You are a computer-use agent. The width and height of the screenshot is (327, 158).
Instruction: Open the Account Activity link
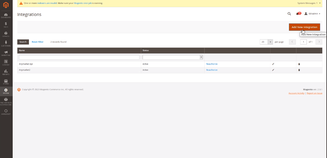296,93
